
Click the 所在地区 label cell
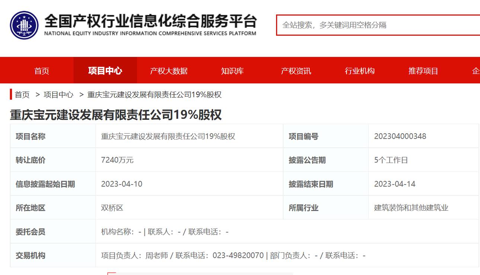point(53,208)
